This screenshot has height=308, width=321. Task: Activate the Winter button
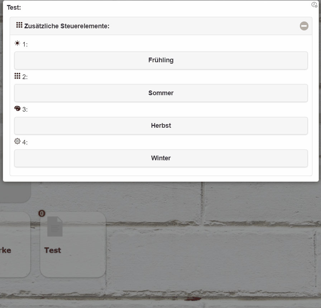[x=161, y=158]
